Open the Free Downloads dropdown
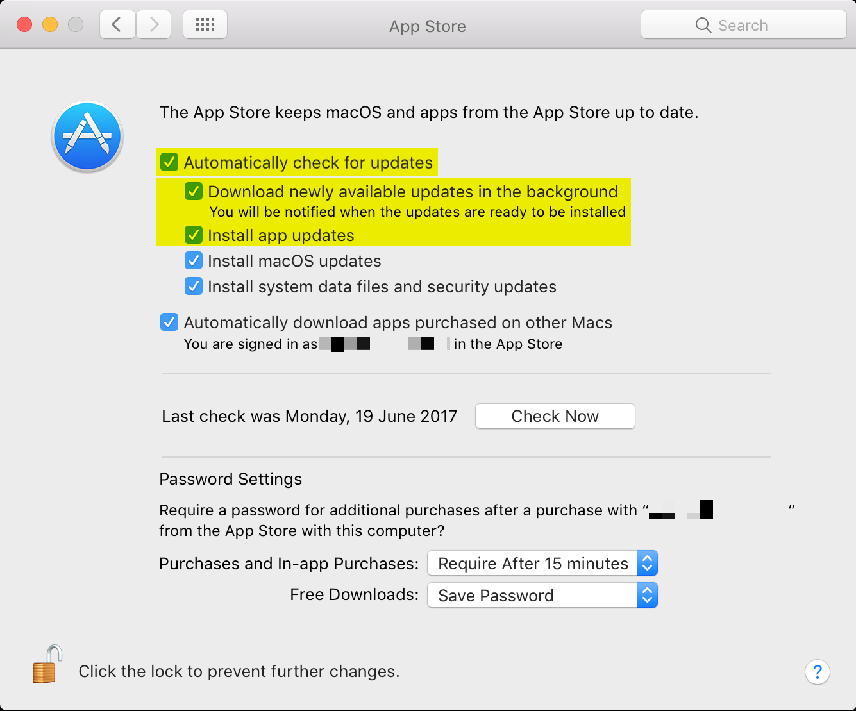Image resolution: width=856 pixels, height=711 pixels. click(542, 595)
